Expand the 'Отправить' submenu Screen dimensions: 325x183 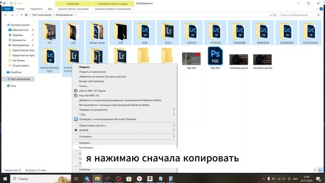click(x=125, y=137)
